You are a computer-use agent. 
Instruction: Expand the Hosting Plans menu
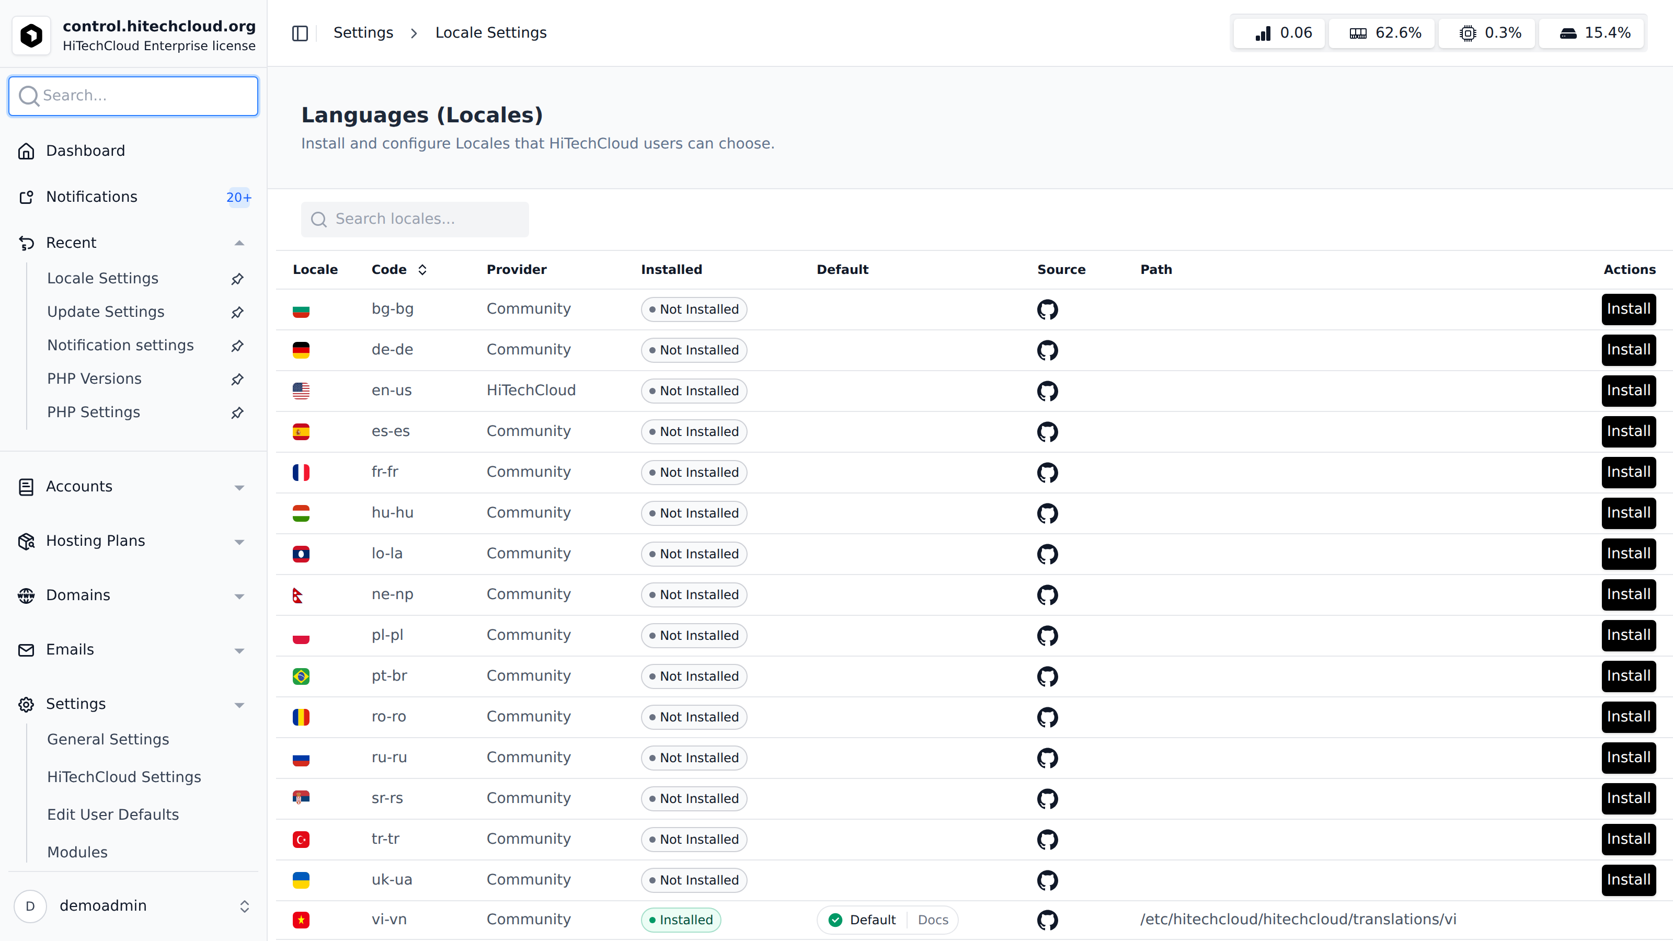coord(239,542)
